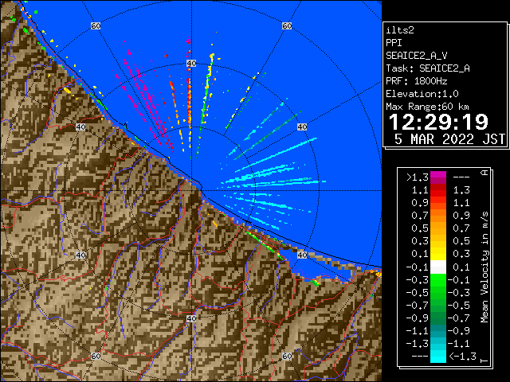Click the '60' range label on the lower-left land
Screen dimensions: 510x382
(96, 356)
